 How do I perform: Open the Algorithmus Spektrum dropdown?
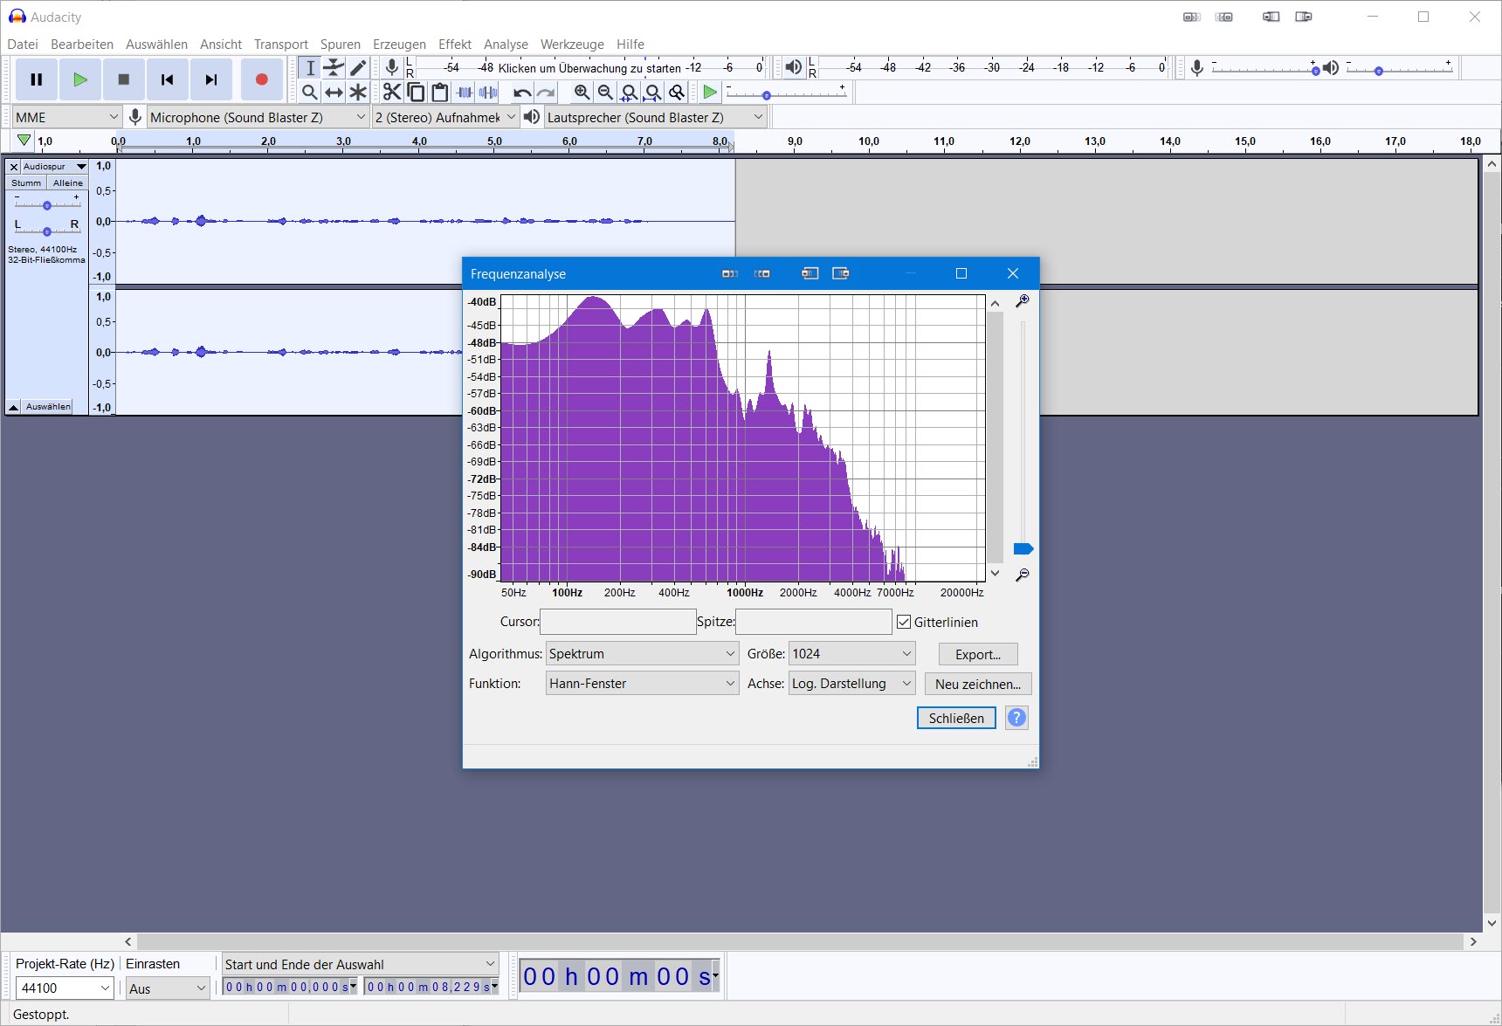click(643, 654)
